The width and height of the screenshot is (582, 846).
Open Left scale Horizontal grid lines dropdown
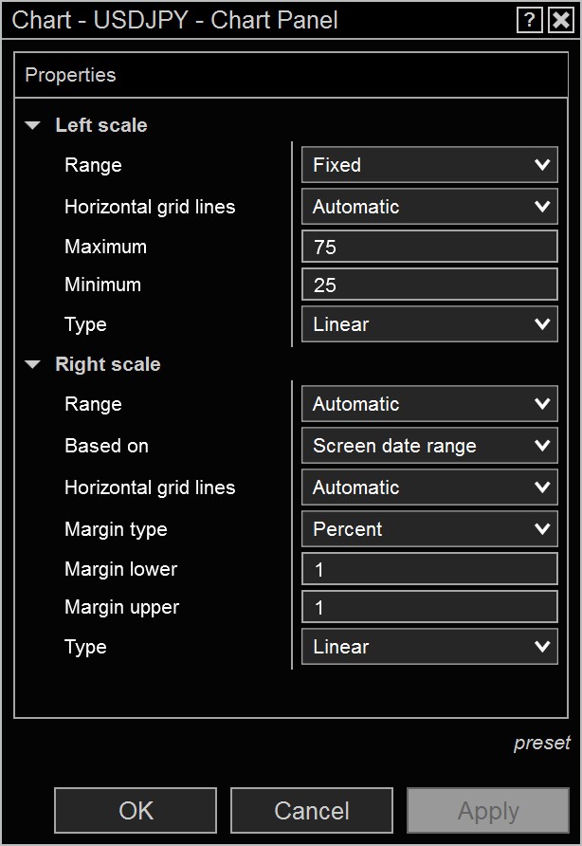429,207
